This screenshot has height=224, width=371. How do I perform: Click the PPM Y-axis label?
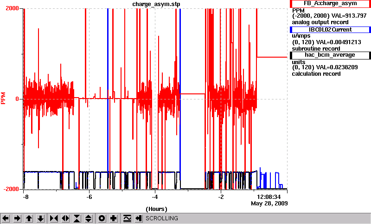click(x=3, y=99)
